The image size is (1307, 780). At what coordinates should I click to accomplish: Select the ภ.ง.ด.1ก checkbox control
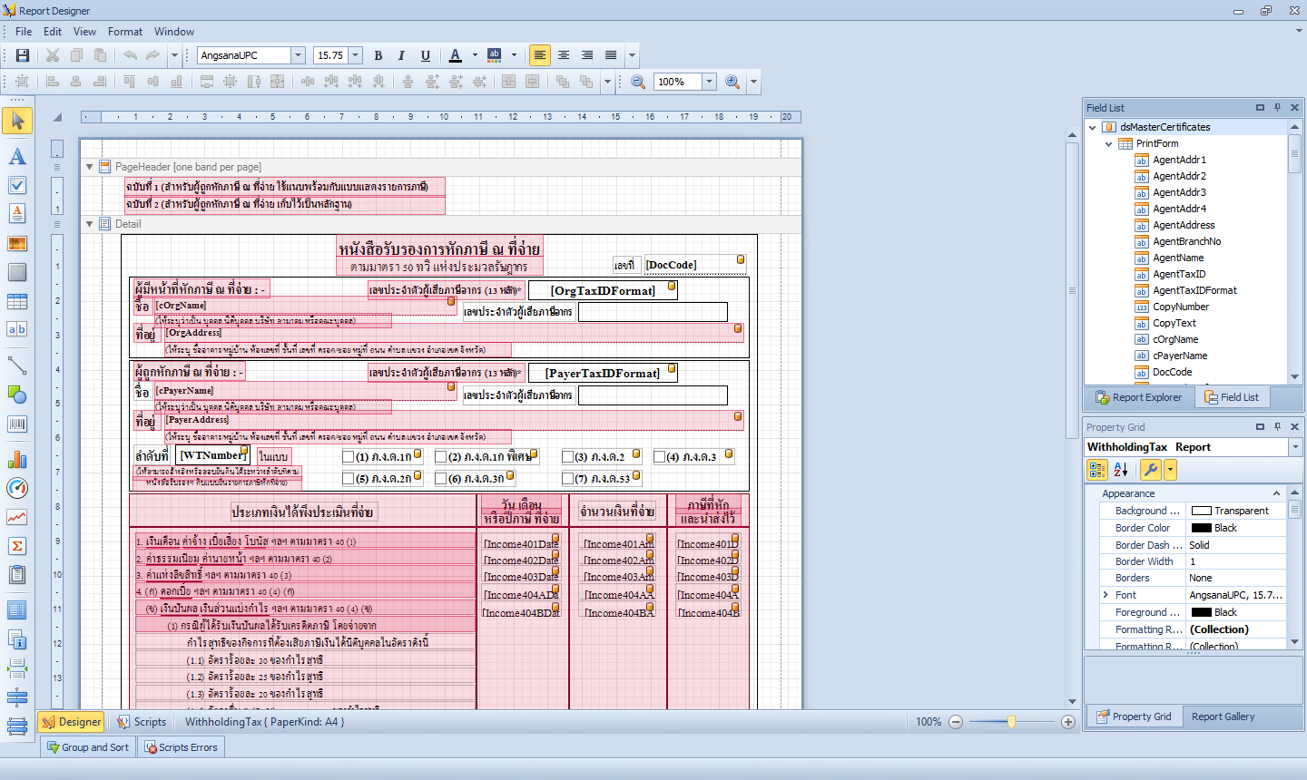point(381,456)
